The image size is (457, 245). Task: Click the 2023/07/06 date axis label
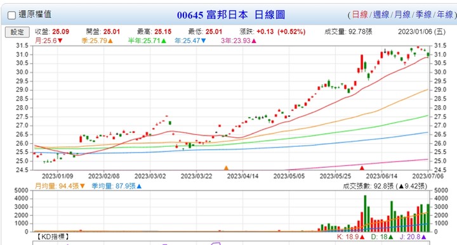[x=428, y=176]
